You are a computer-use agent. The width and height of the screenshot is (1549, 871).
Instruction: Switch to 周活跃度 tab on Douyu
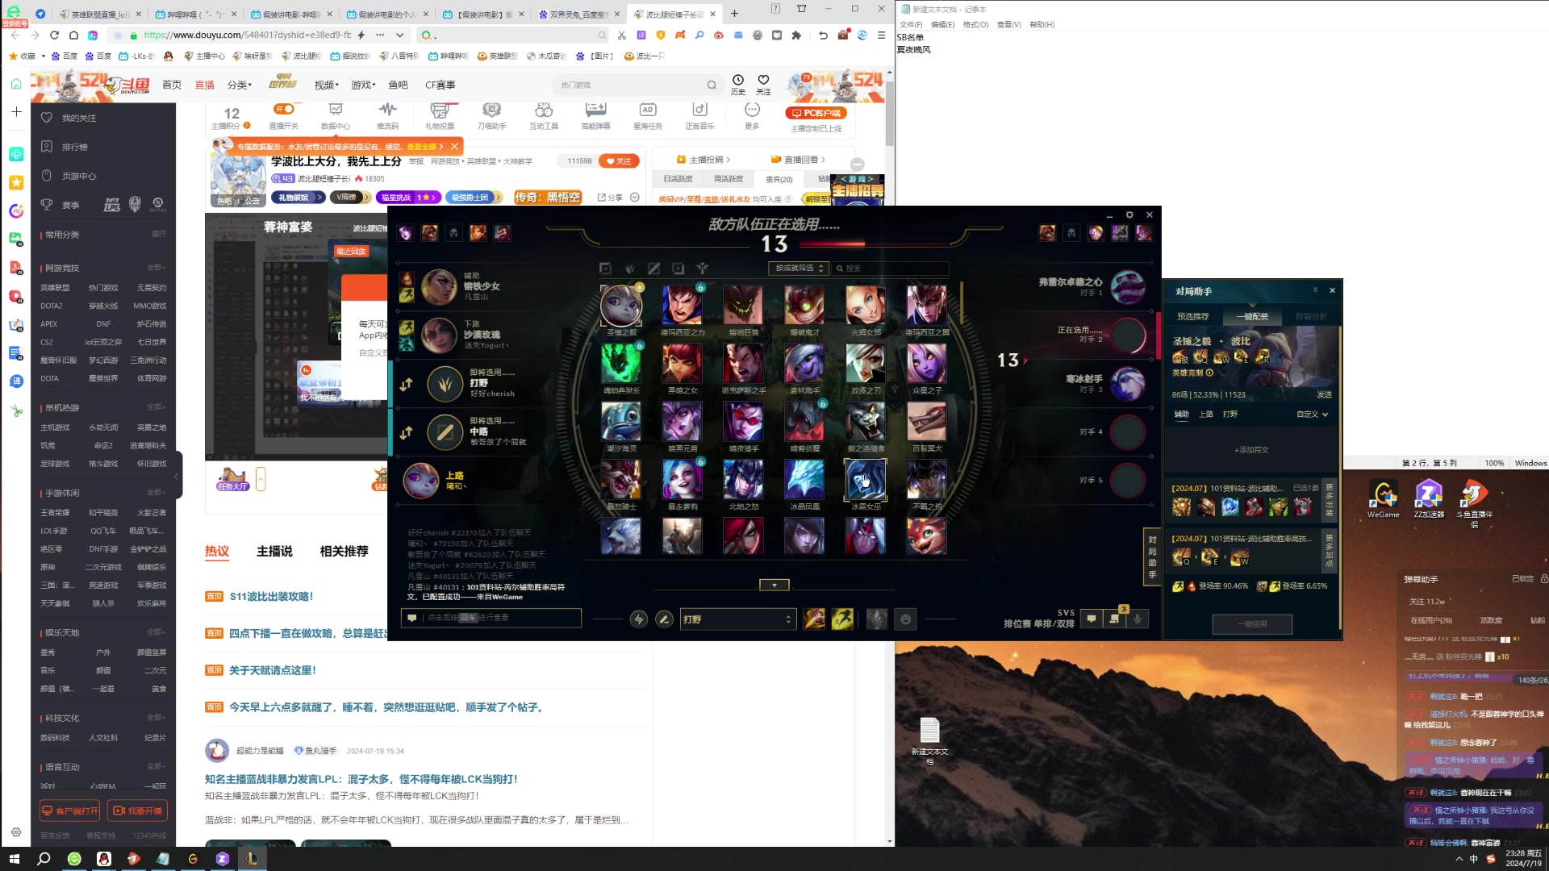click(x=729, y=179)
